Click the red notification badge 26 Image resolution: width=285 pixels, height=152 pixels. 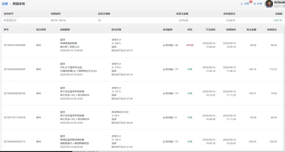click(x=251, y=2)
